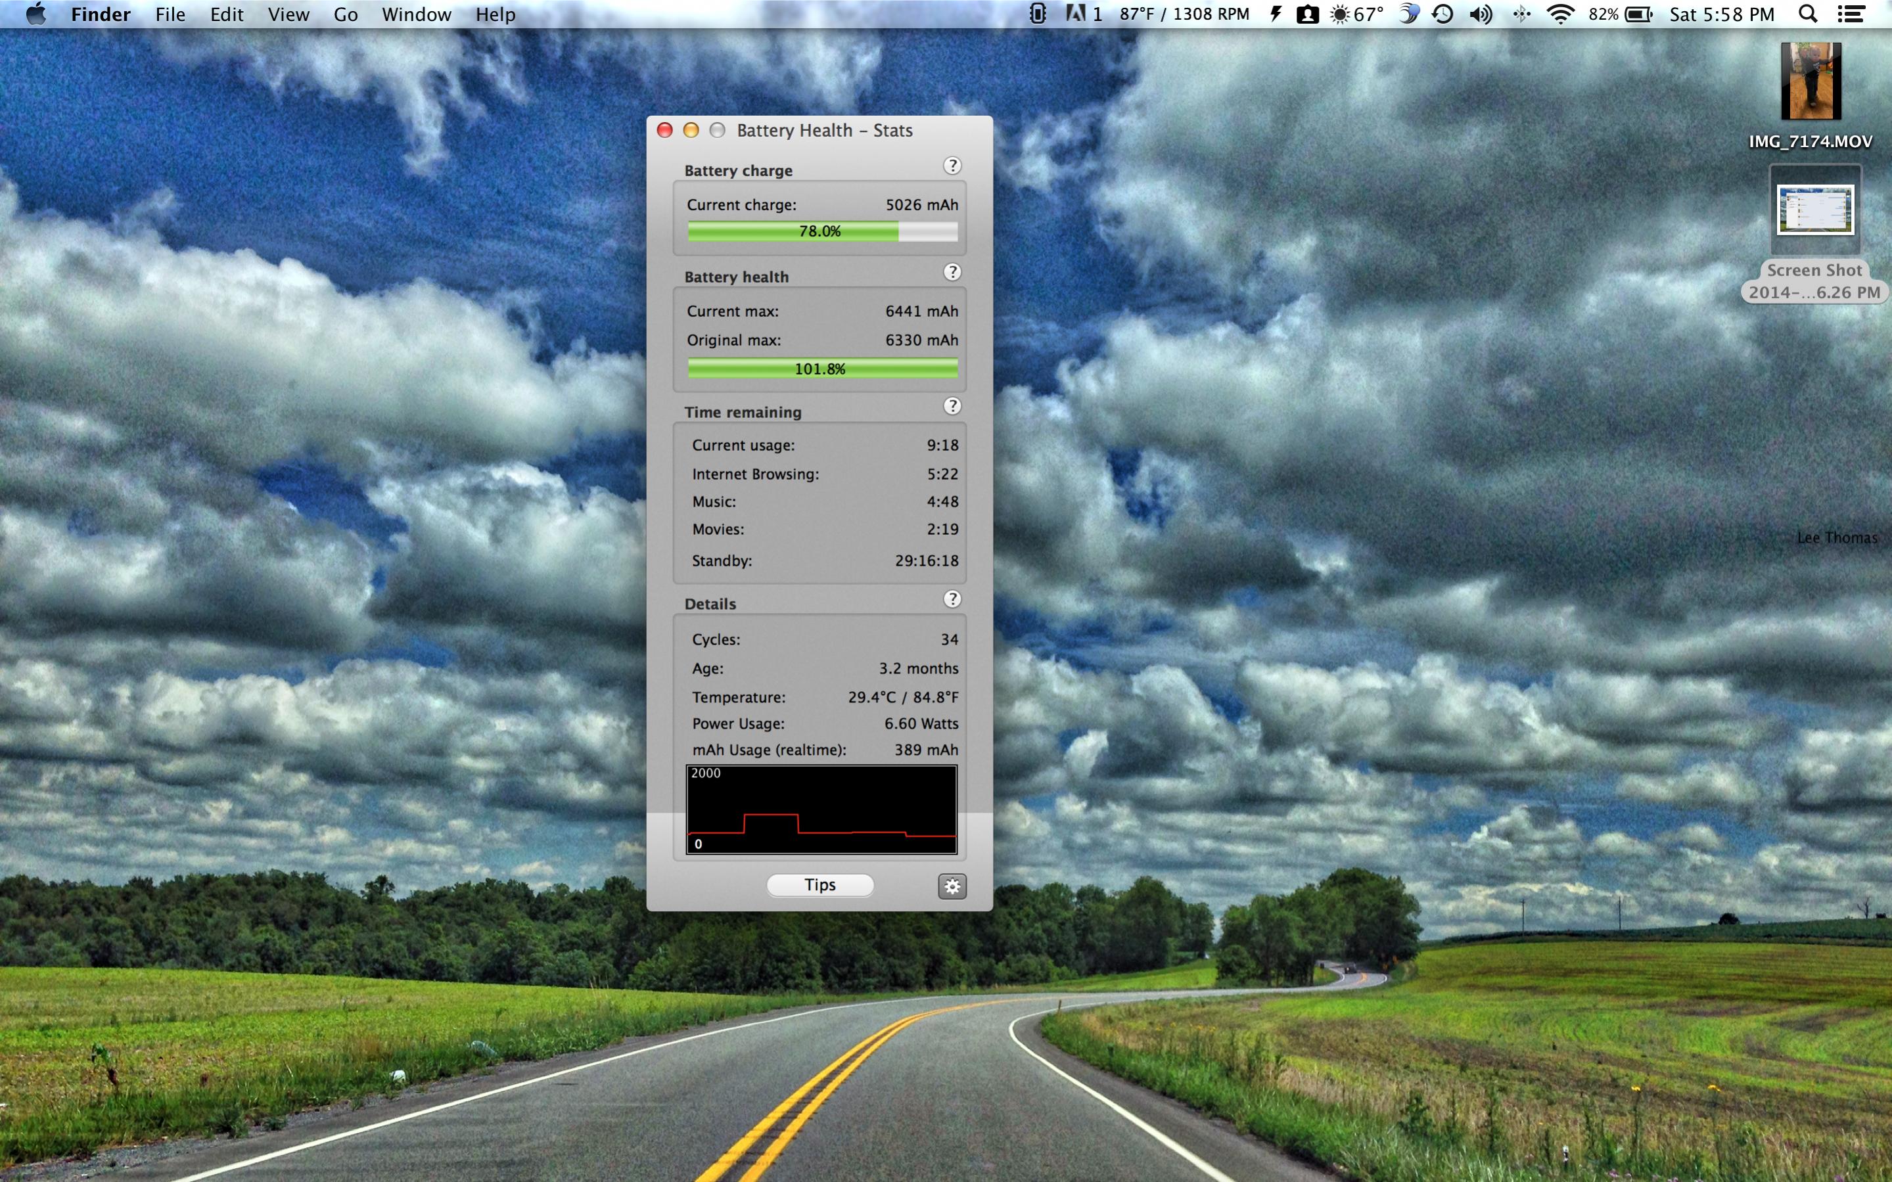Open Spotlight search magnifier

[1808, 14]
